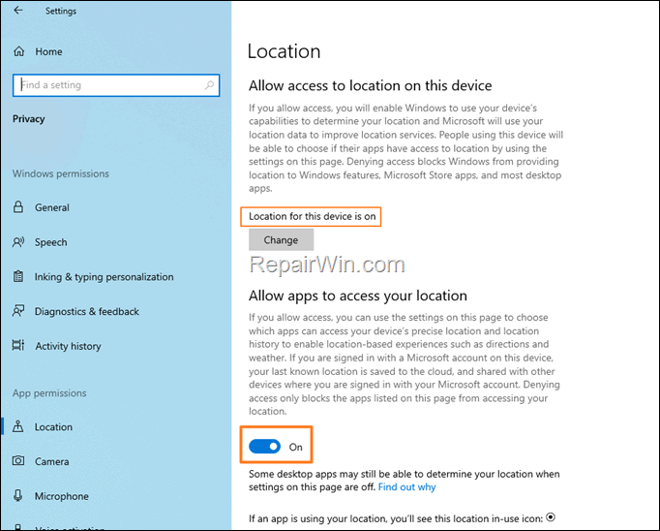Image resolution: width=660 pixels, height=531 pixels.
Task: Click the Location person icon
Action: tap(18, 426)
